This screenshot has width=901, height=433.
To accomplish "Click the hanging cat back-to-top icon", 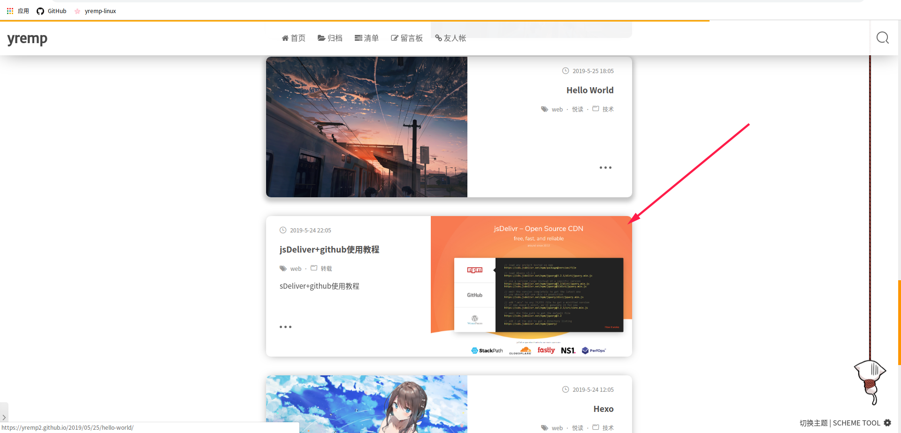I will point(870,382).
